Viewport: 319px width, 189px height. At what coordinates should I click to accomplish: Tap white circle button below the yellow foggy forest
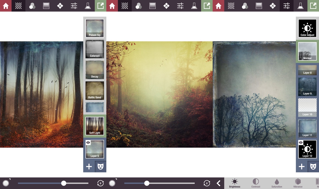coord(112,183)
